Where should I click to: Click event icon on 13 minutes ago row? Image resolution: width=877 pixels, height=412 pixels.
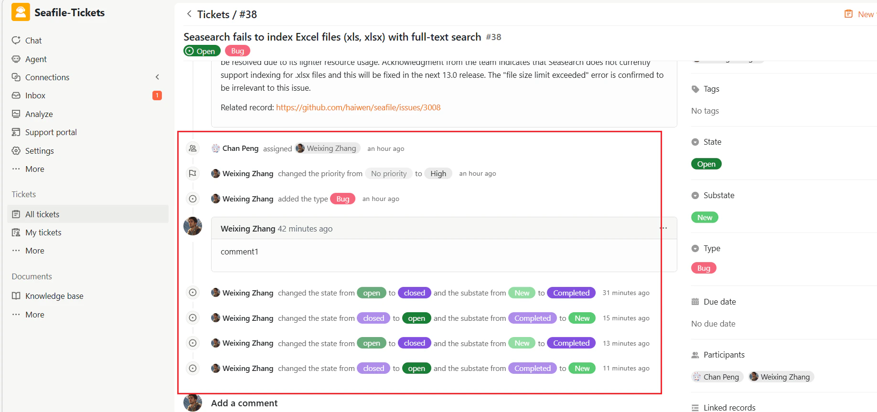click(193, 343)
